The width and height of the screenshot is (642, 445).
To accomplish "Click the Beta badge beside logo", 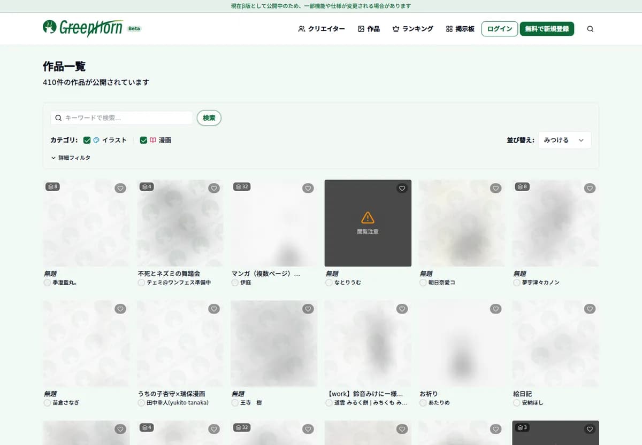I will pyautogui.click(x=134, y=29).
